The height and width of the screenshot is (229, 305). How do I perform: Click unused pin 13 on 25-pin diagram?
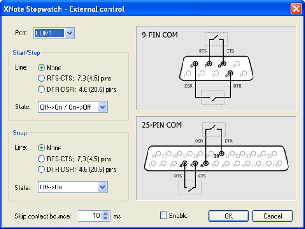pyautogui.click(x=279, y=163)
